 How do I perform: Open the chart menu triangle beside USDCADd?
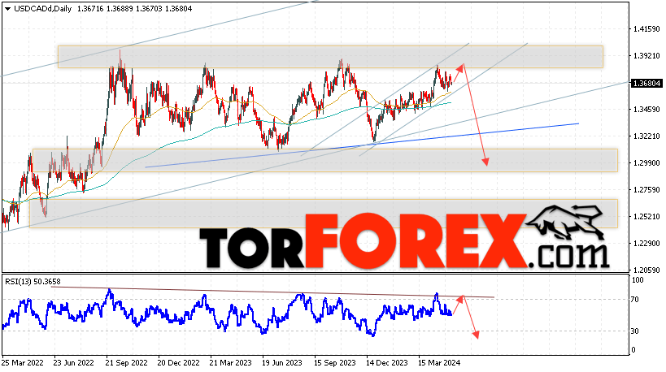point(7,8)
